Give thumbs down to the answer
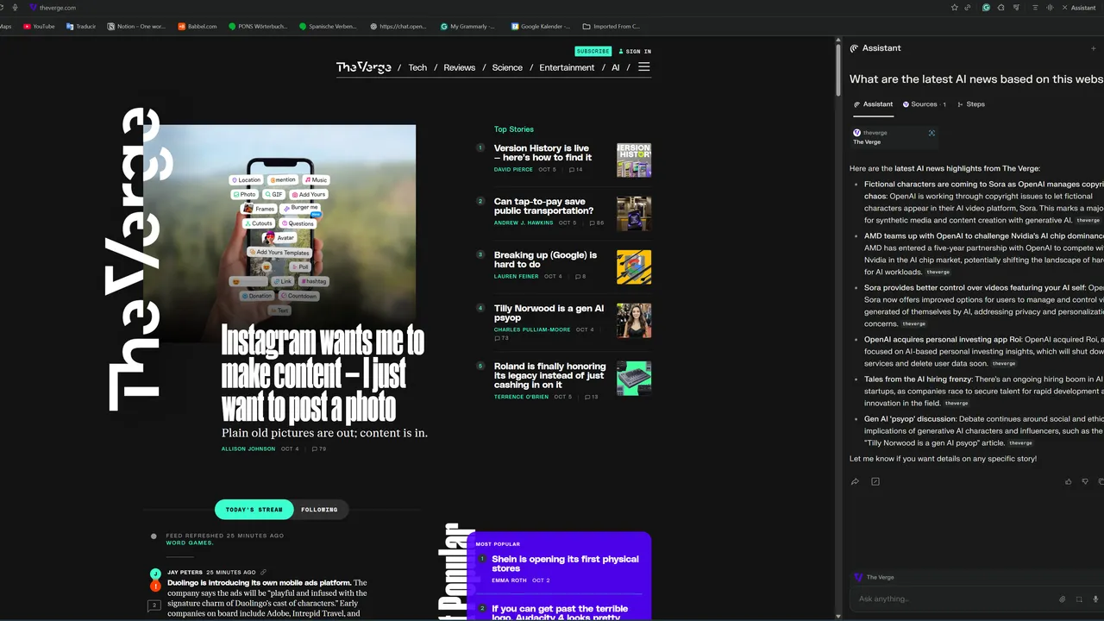This screenshot has width=1104, height=621. point(1085,481)
